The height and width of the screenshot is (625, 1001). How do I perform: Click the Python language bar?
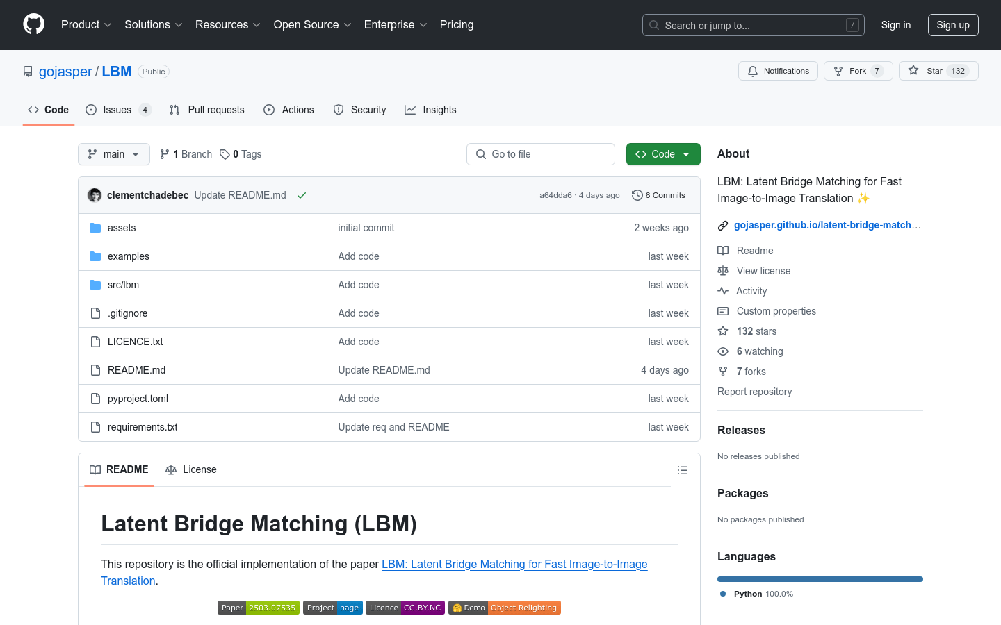pos(820,579)
